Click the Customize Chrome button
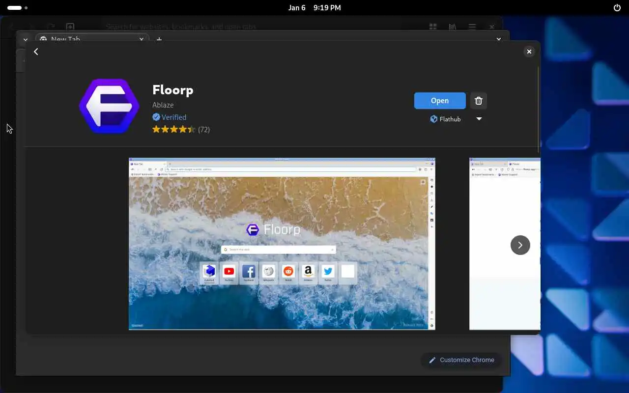Image resolution: width=629 pixels, height=393 pixels. 461,360
